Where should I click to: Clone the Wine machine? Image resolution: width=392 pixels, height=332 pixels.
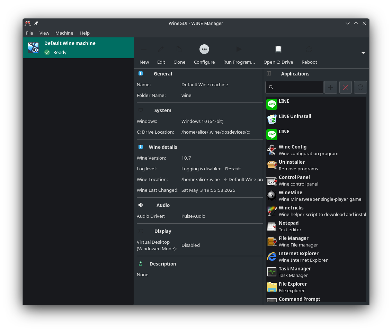(x=179, y=54)
